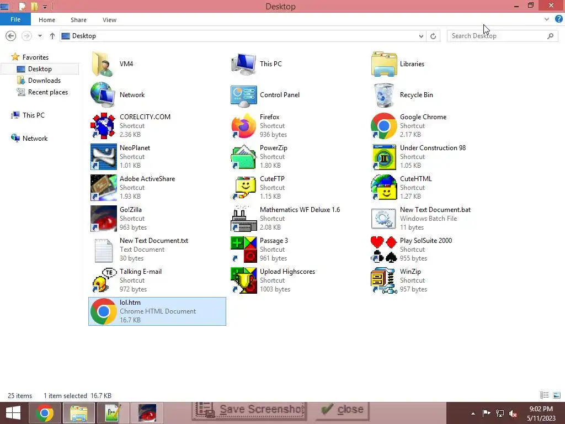Open the notepad-style taskbar app icon
Viewport: 565px width, 424px height.
113,413
